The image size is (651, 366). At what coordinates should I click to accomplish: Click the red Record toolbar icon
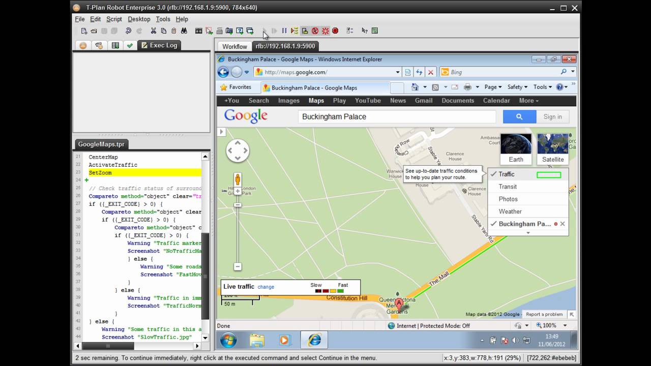coord(335,31)
